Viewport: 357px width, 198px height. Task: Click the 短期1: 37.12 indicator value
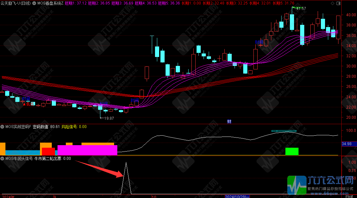(x=76, y=3)
